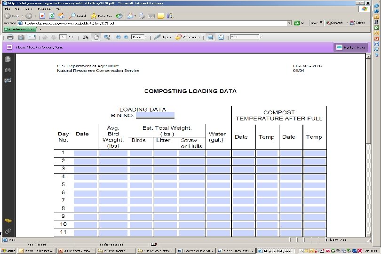Open the zoom percentage dropdown
The width and height of the screenshot is (381, 254).
146,37
